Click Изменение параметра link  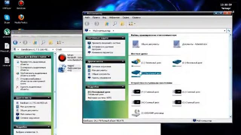pos(102,52)
